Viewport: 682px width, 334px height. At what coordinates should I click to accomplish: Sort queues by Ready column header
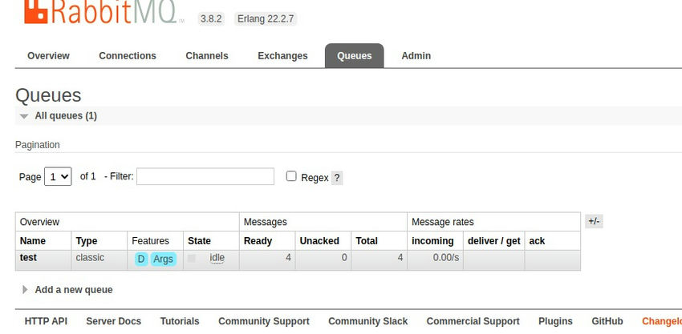click(x=257, y=241)
